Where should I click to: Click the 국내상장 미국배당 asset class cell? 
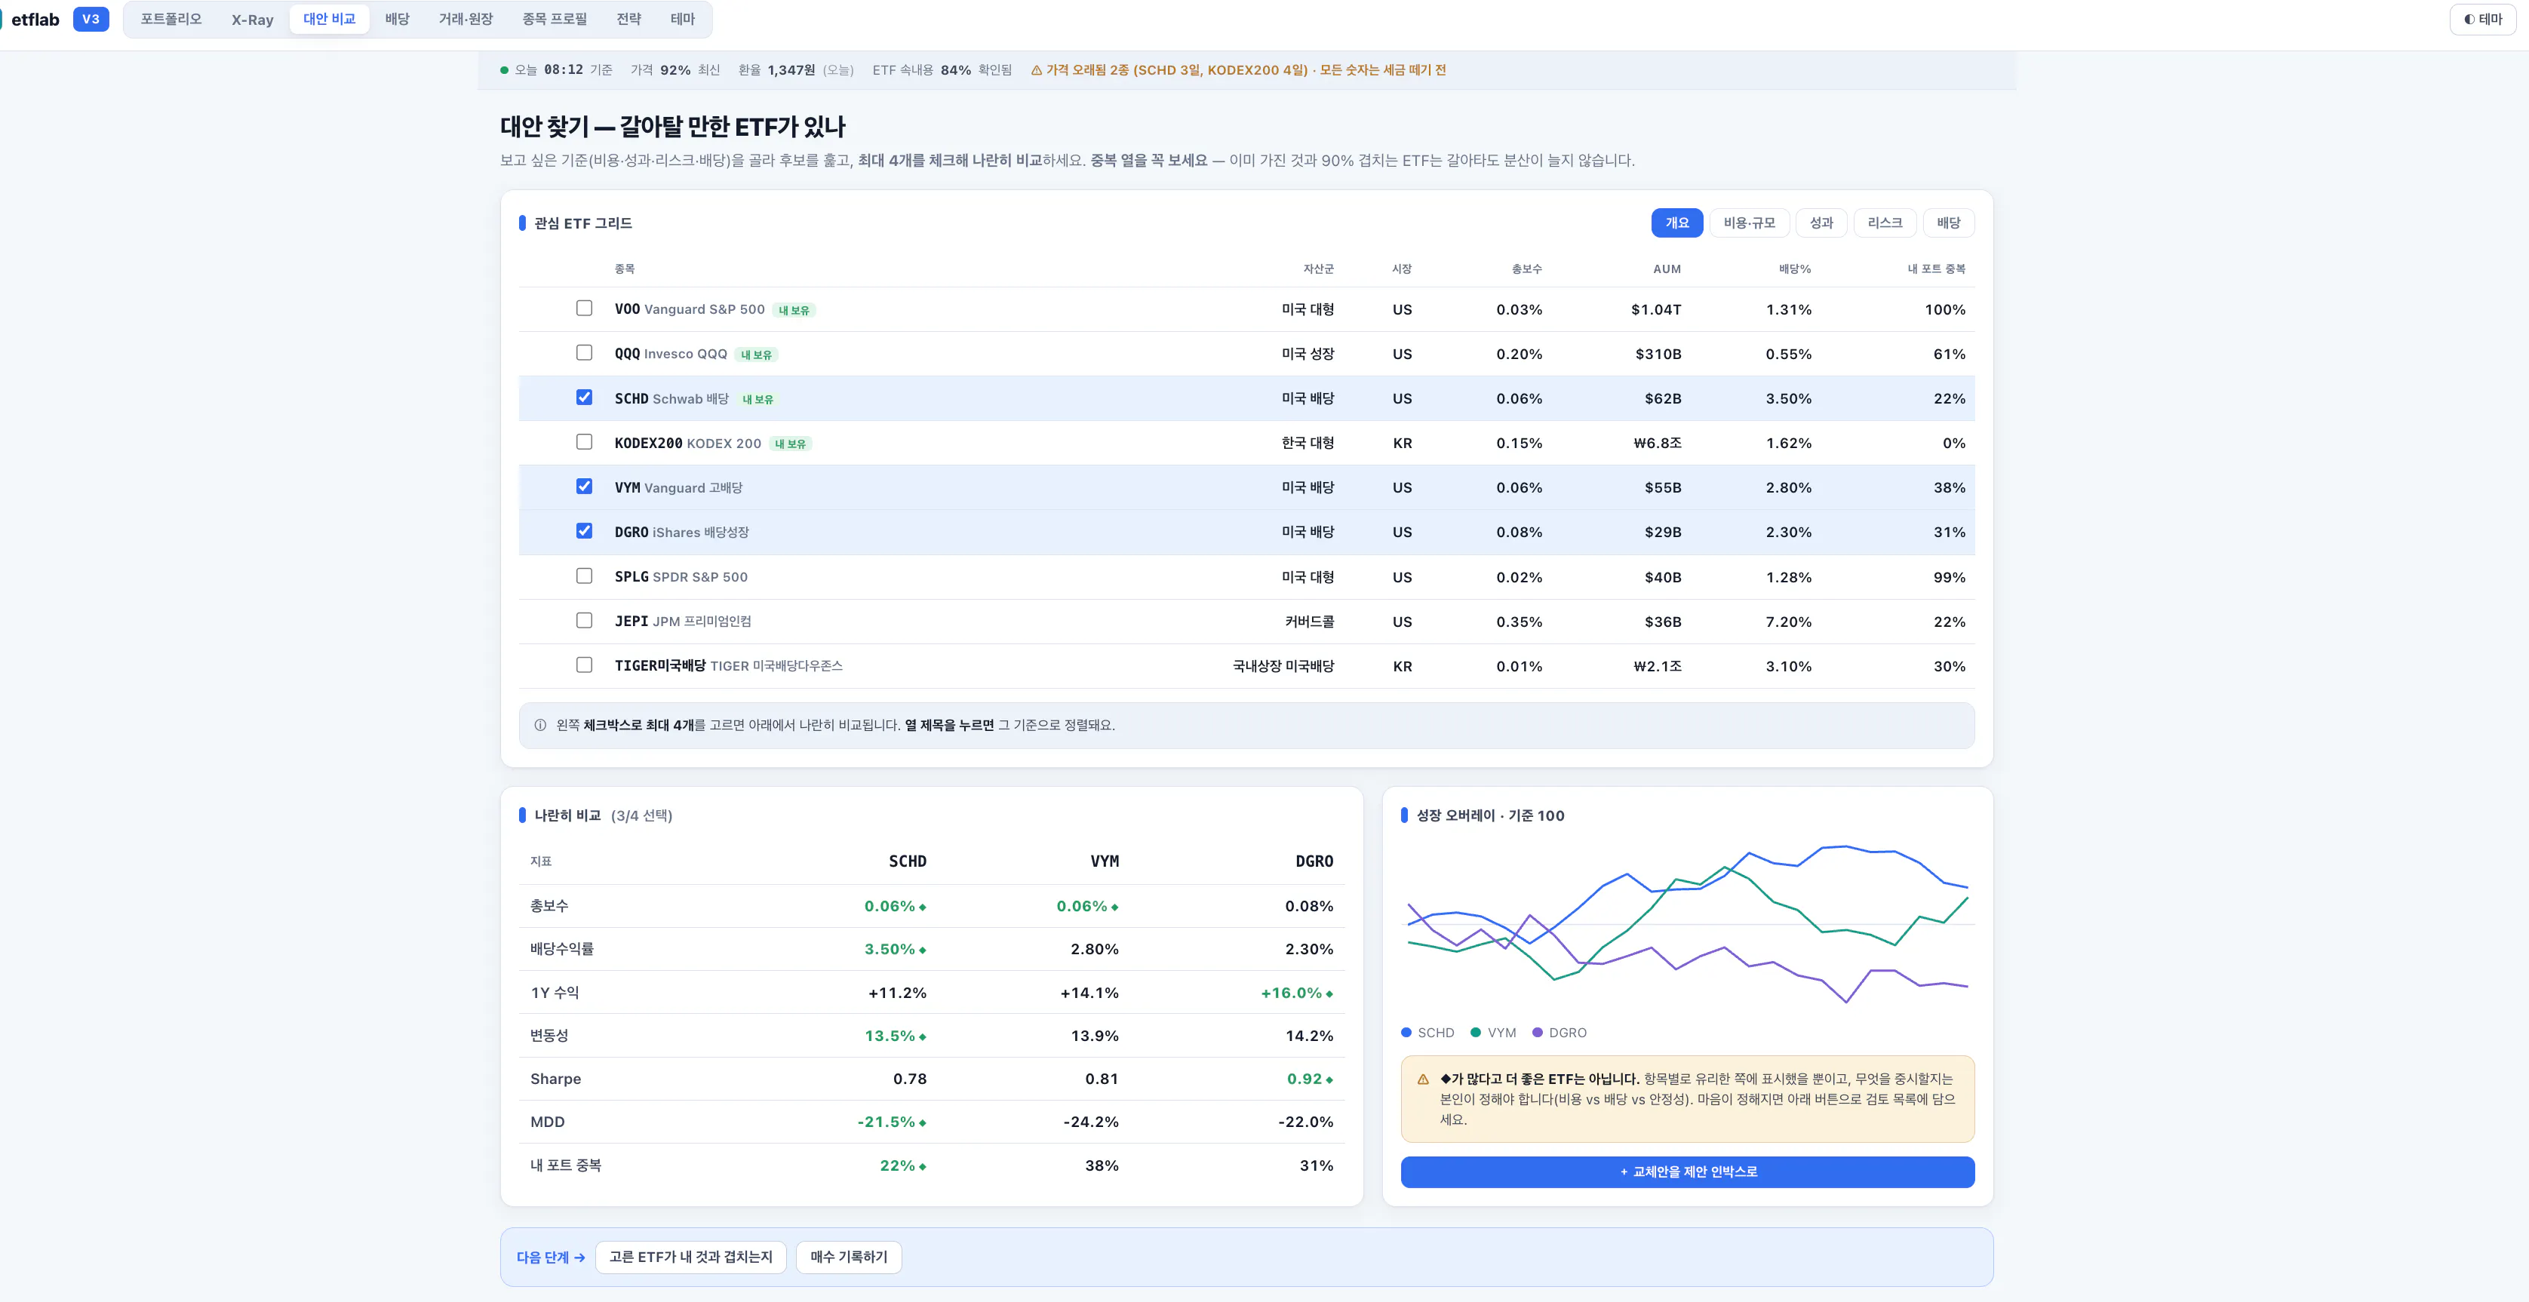1283,667
